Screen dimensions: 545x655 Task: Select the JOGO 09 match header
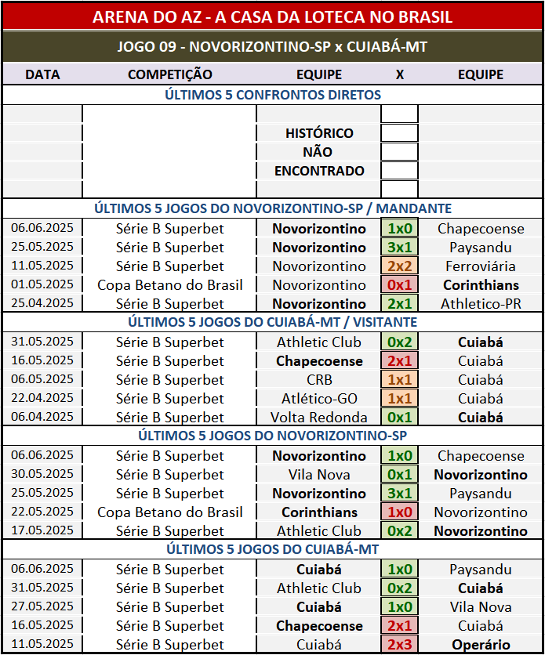click(x=272, y=47)
